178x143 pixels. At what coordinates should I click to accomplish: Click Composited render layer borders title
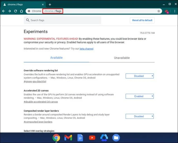[x=41, y=111]
